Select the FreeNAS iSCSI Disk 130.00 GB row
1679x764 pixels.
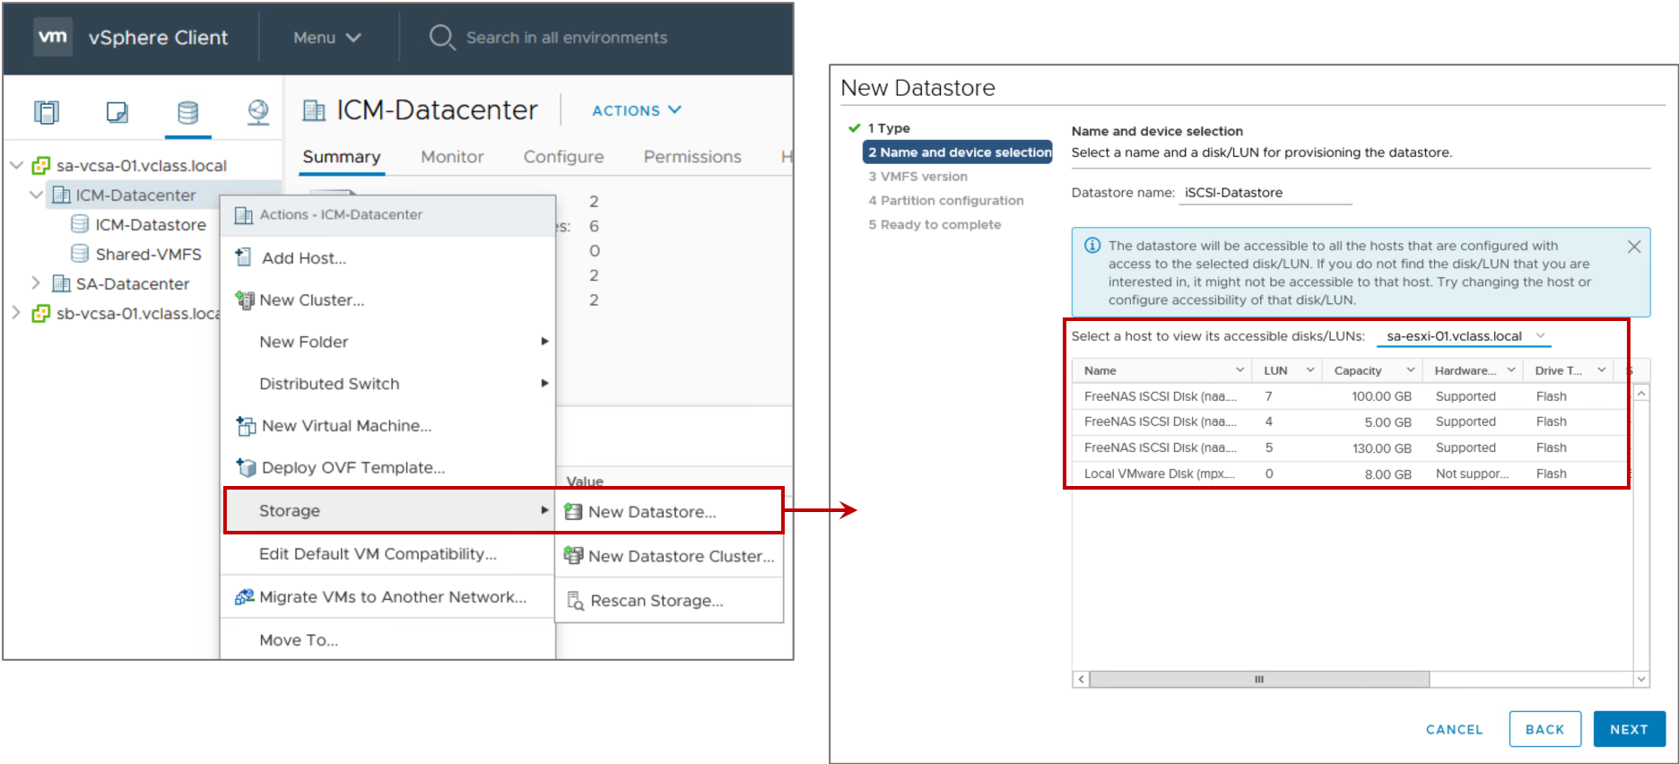pos(1351,447)
